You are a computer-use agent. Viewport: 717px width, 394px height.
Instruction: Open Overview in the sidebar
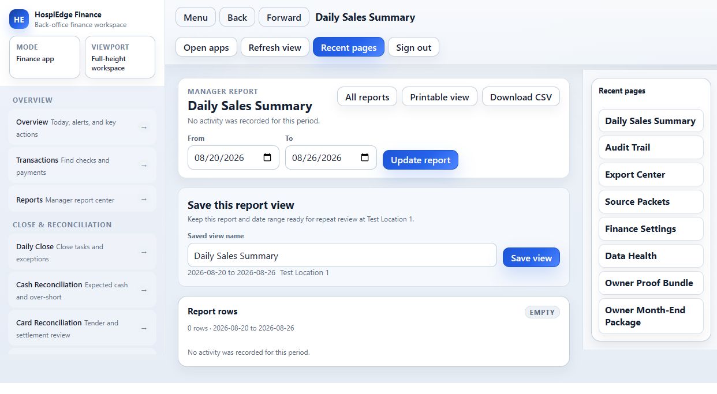tap(82, 128)
